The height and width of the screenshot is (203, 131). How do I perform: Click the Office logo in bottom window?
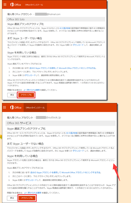pyautogui.click(x=16, y=107)
